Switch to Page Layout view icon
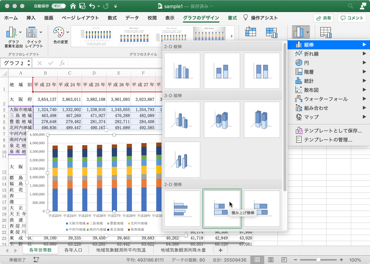 point(271,260)
